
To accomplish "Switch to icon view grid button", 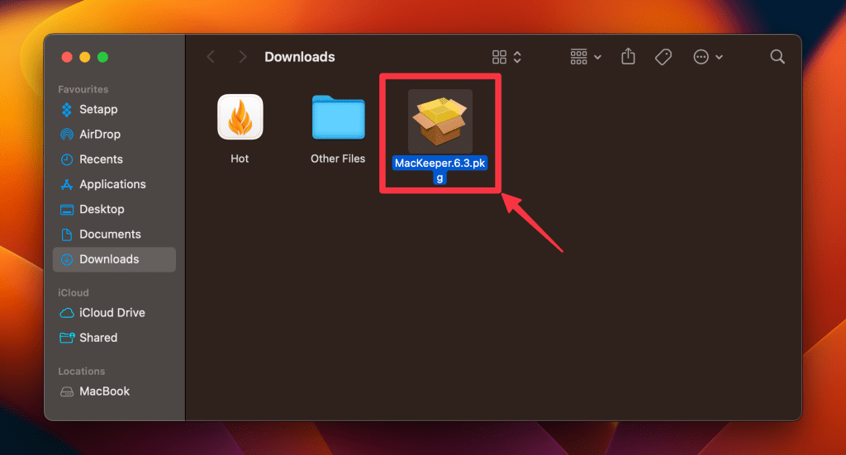I will click(x=499, y=57).
